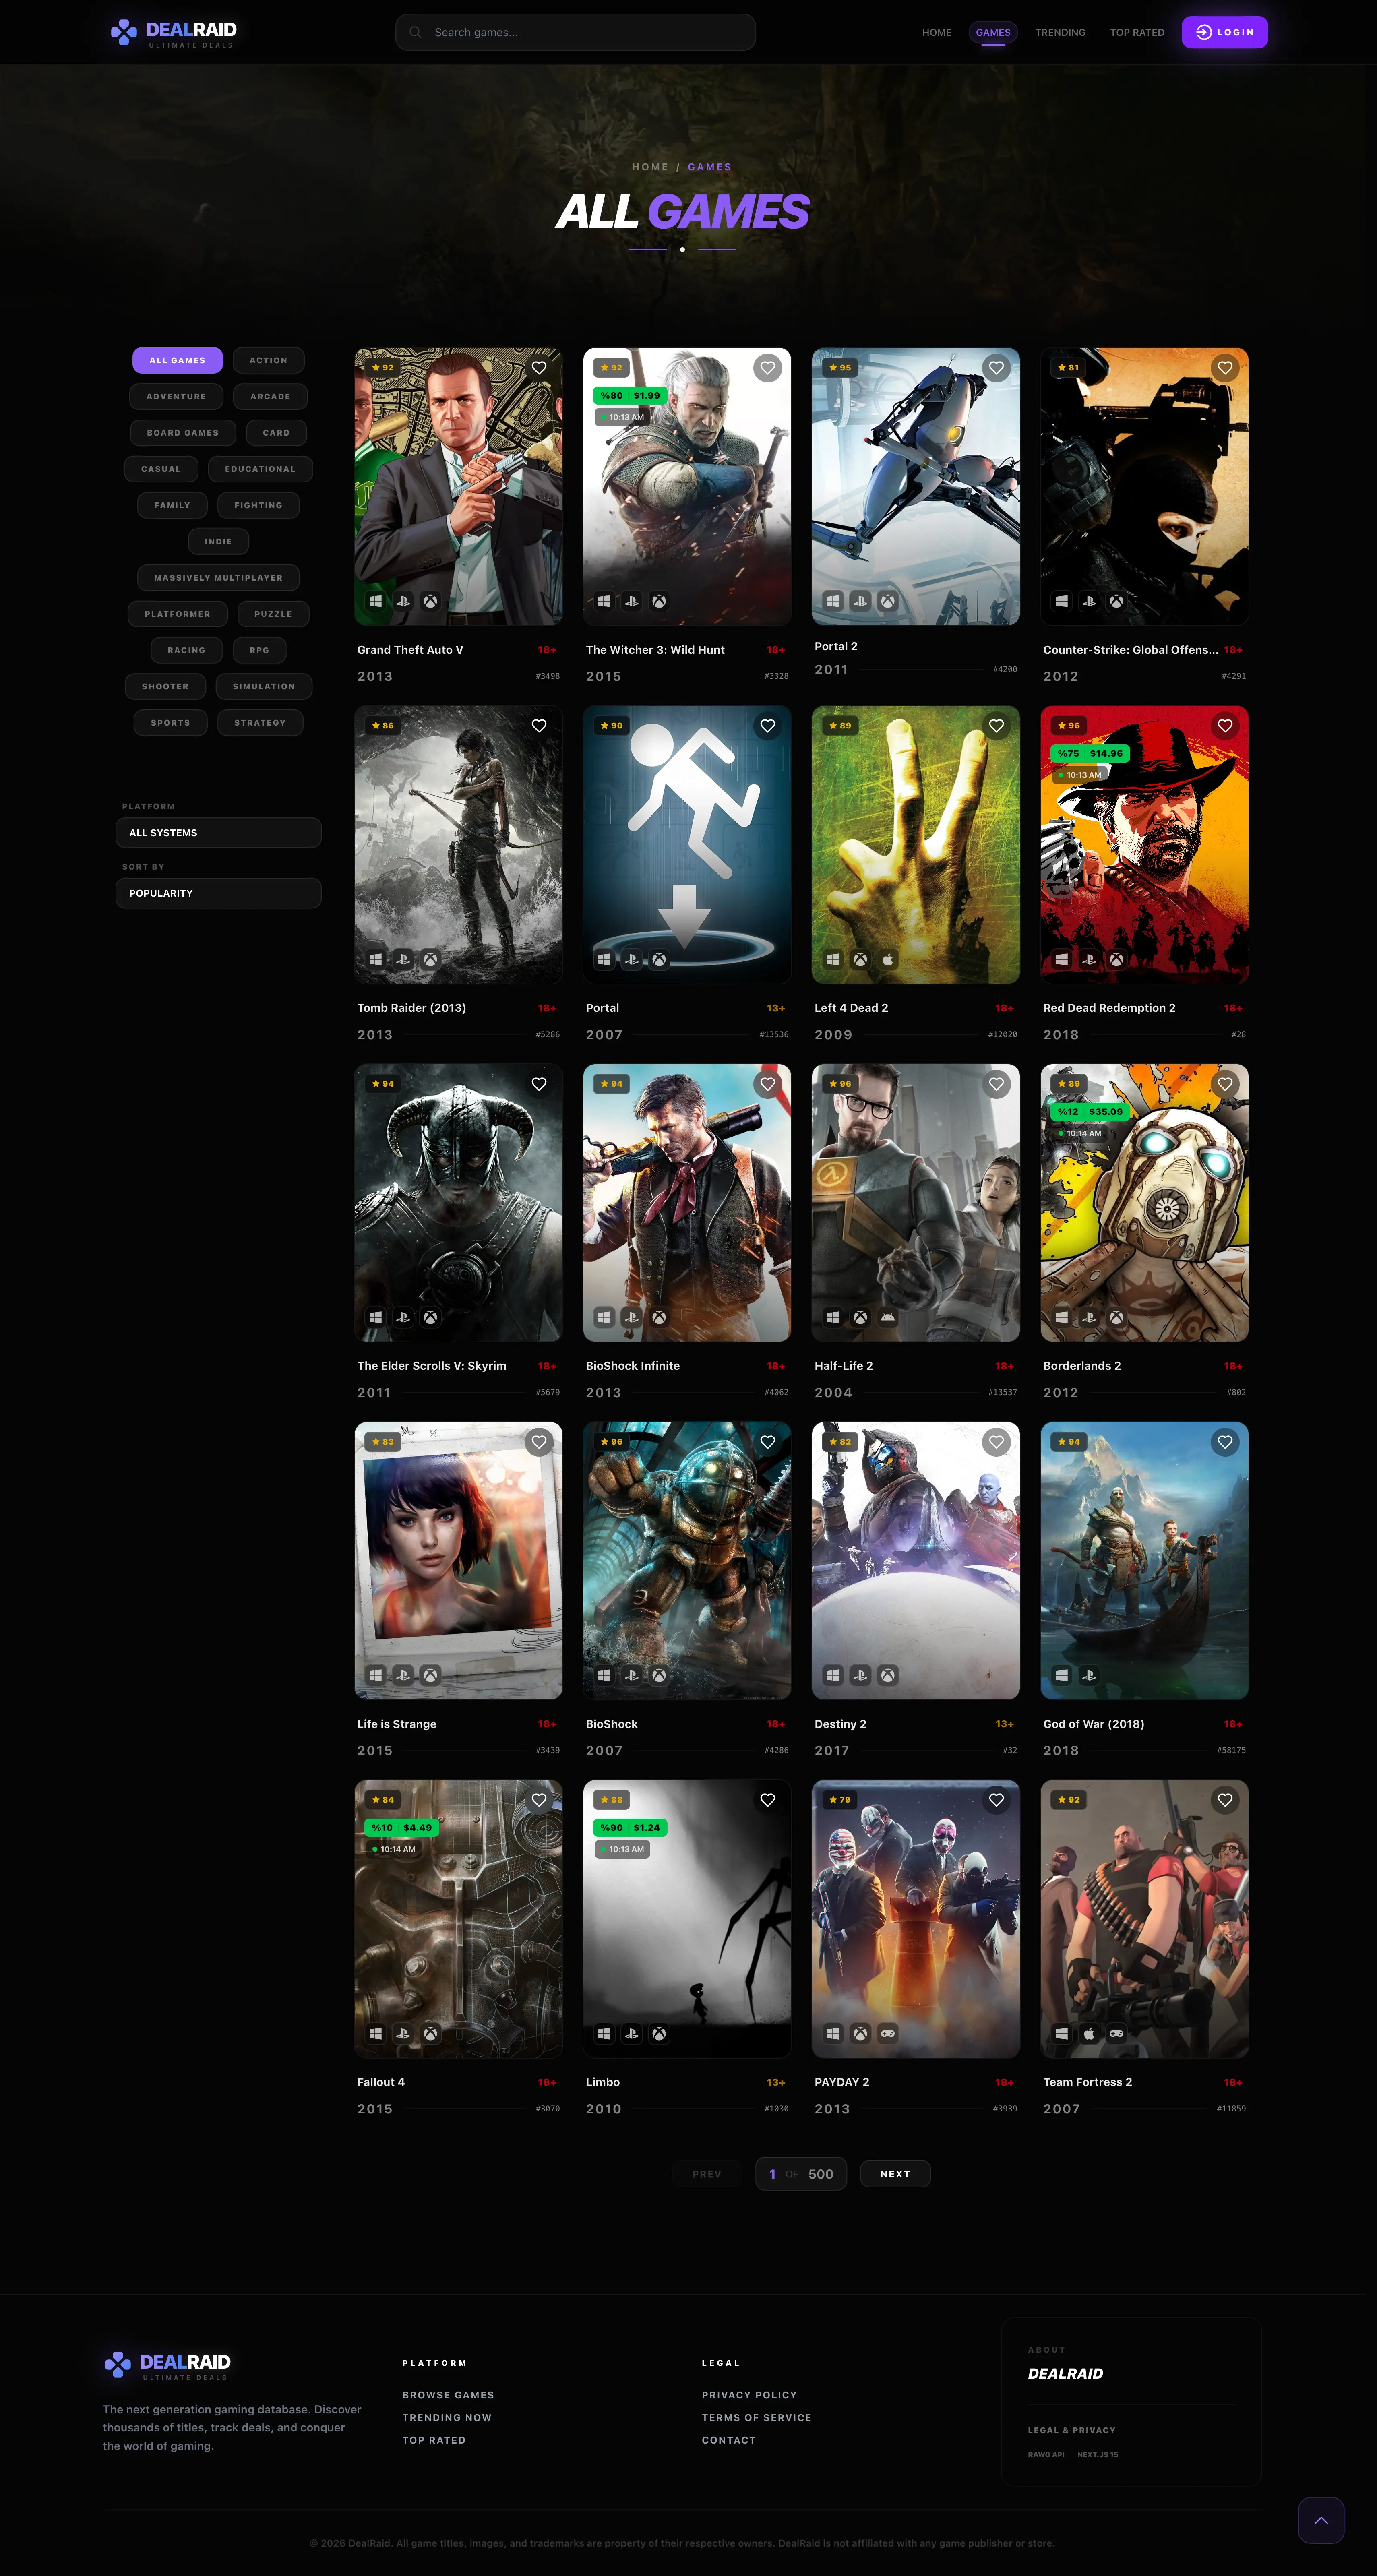
Task: Favorite Portal 2 using its heart
Action: (996, 368)
